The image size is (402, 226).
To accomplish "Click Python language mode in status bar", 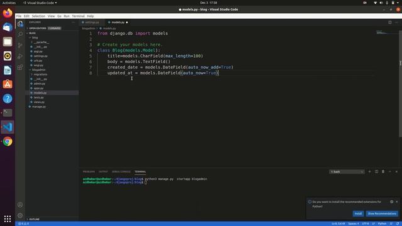I will click(x=382, y=223).
